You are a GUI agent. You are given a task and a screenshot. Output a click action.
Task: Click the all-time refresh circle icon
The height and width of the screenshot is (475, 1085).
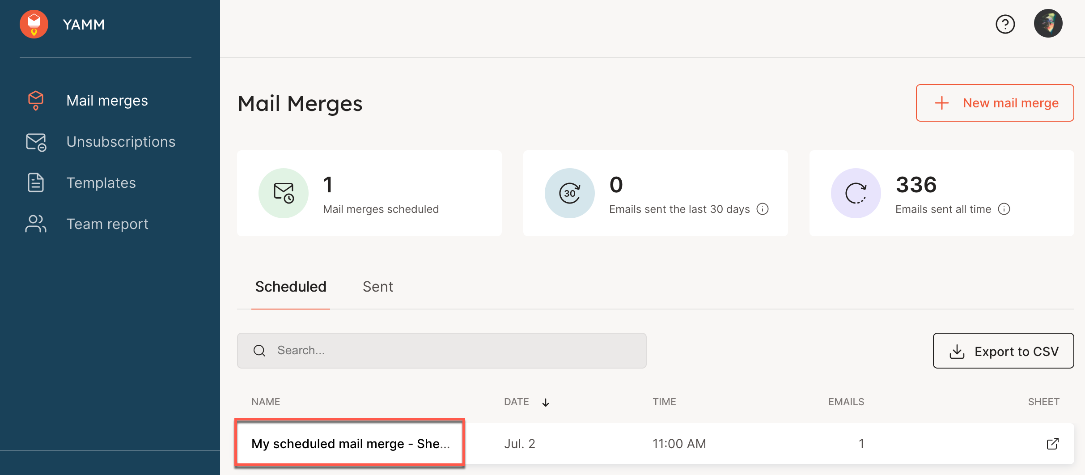pos(856,193)
